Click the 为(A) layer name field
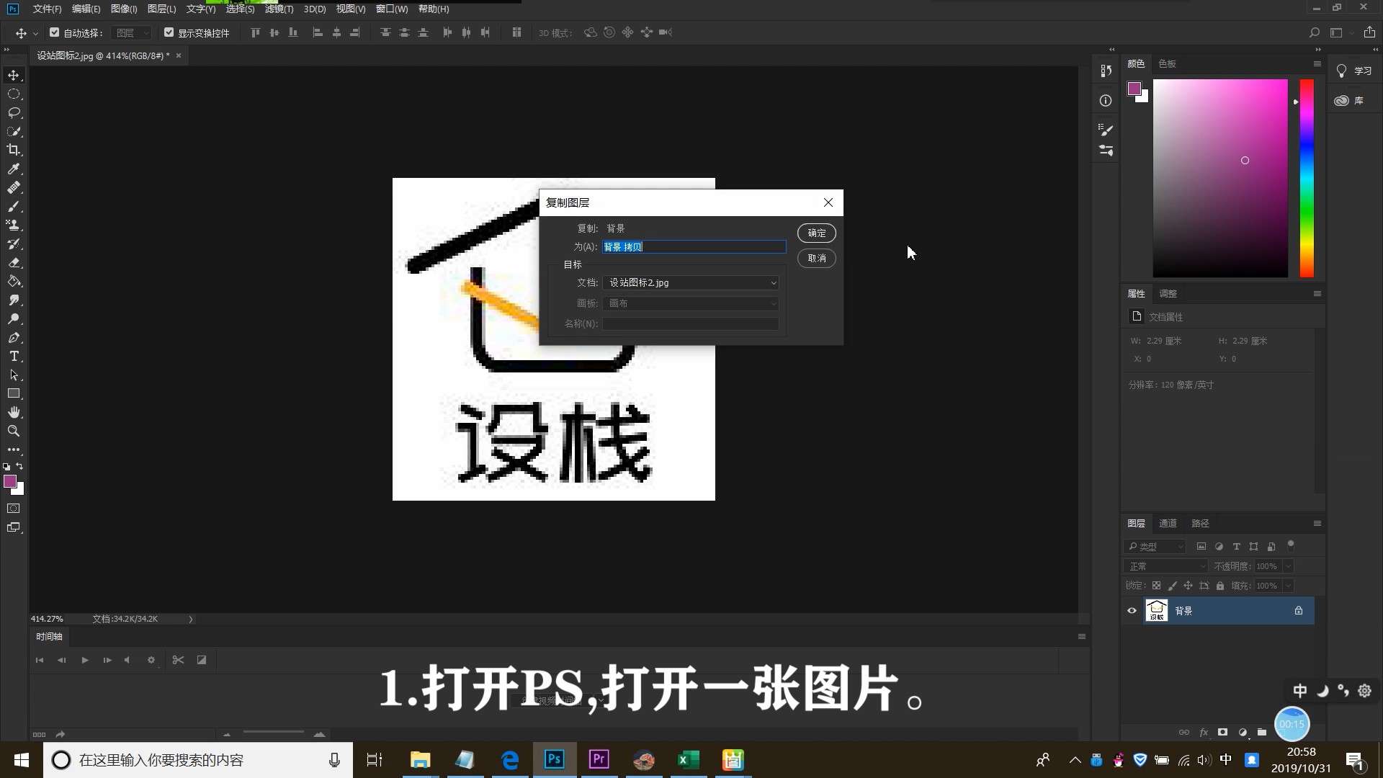The width and height of the screenshot is (1383, 778). click(694, 247)
